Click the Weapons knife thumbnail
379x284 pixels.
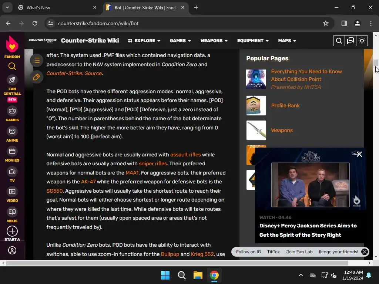[256, 131]
